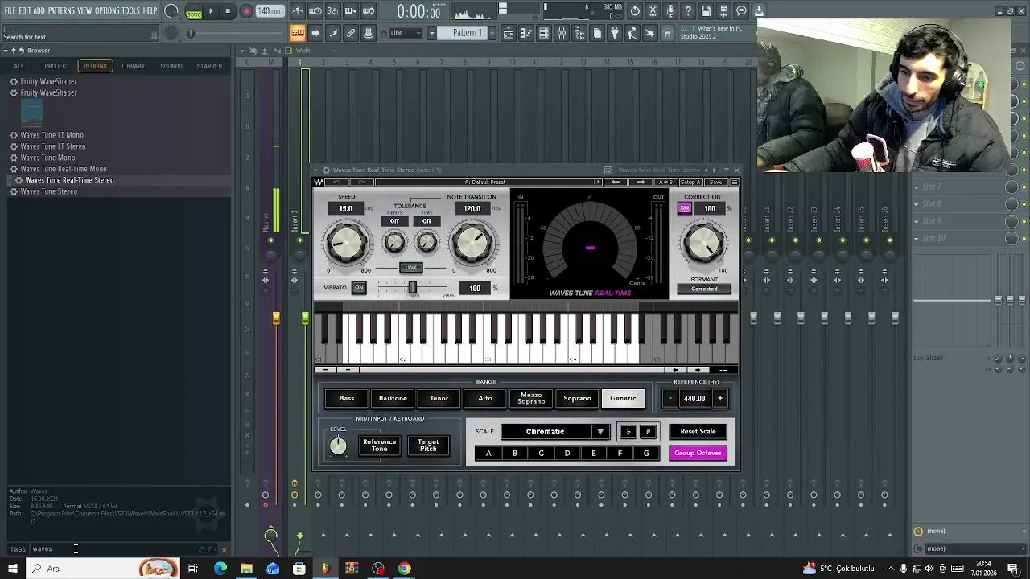Load next preset with right arrow

pos(641,182)
